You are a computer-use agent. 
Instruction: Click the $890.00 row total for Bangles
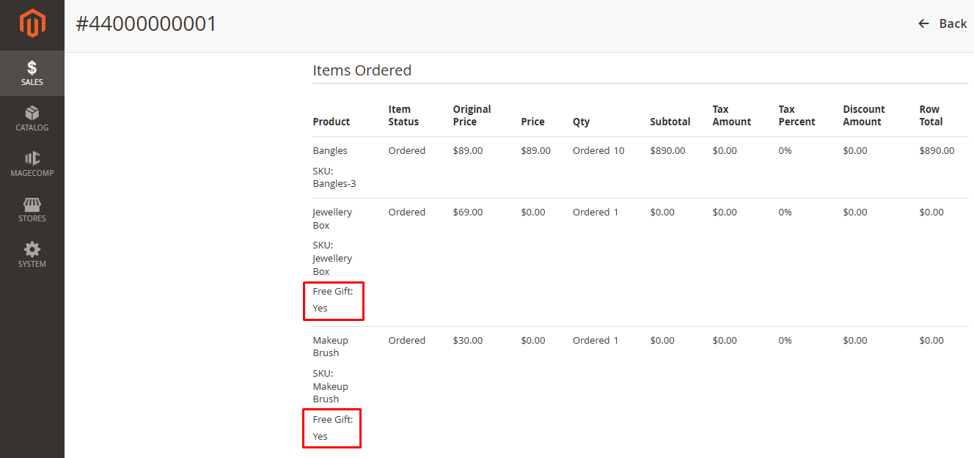(937, 150)
